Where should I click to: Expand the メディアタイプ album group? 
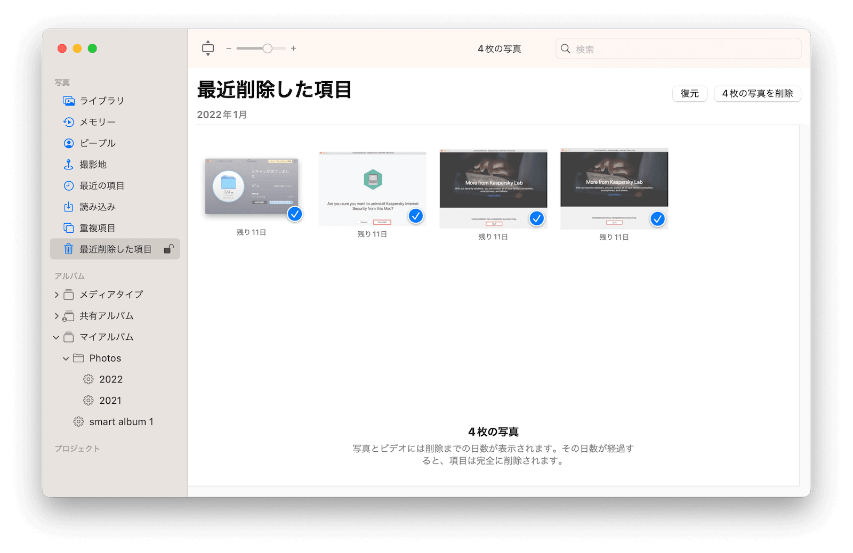click(x=57, y=295)
